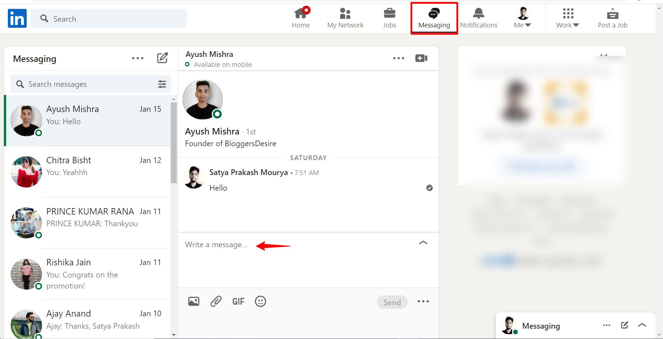This screenshot has width=663, height=339.
Task: Click the conversation list scrollbar thumb
Action: click(x=174, y=143)
